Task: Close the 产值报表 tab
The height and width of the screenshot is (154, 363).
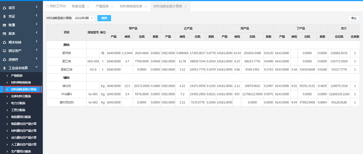Action: [112, 7]
